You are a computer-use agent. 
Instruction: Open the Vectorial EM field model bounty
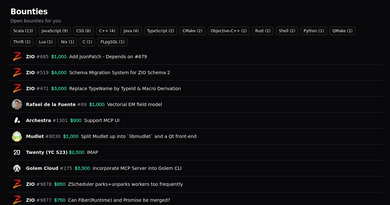(135, 104)
